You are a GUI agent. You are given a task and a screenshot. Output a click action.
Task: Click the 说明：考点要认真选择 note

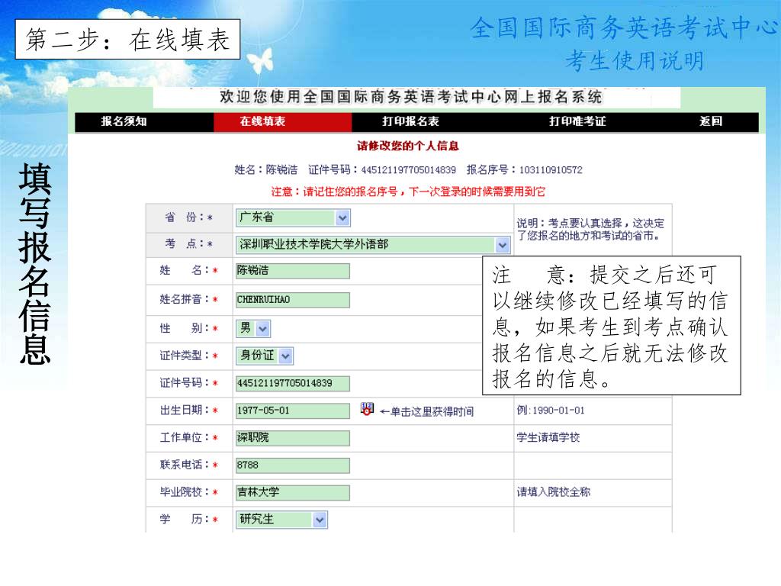(x=590, y=229)
